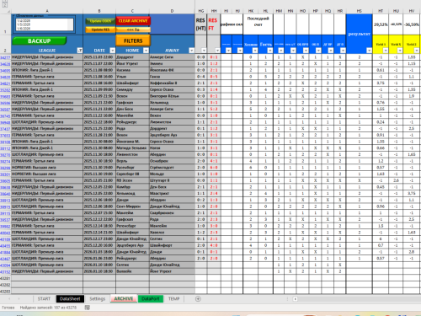This screenshot has height=316, width=421.
Task: Click the sheet tabs scroll-right arrow
Action: [x=19, y=299]
